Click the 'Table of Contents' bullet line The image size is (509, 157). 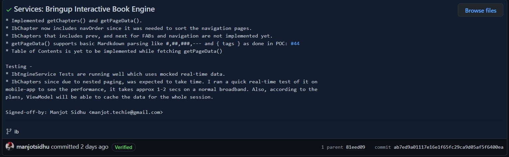click(114, 51)
